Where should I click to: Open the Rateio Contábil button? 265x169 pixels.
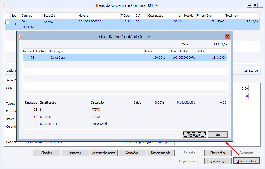[246, 161]
